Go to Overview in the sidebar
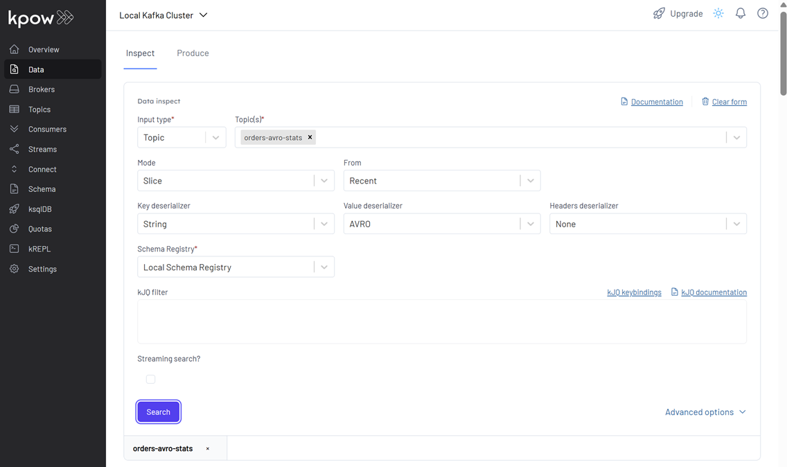 (x=53, y=49)
